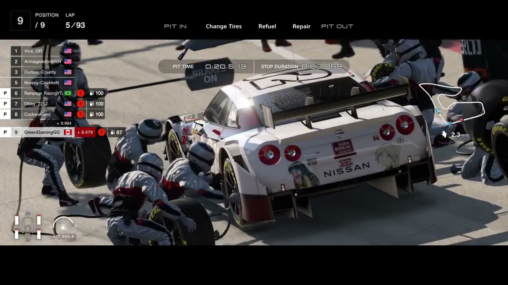Click the pit marker P for Rampage_RacingYT
Screen dimensions: 508x285
tap(5, 93)
